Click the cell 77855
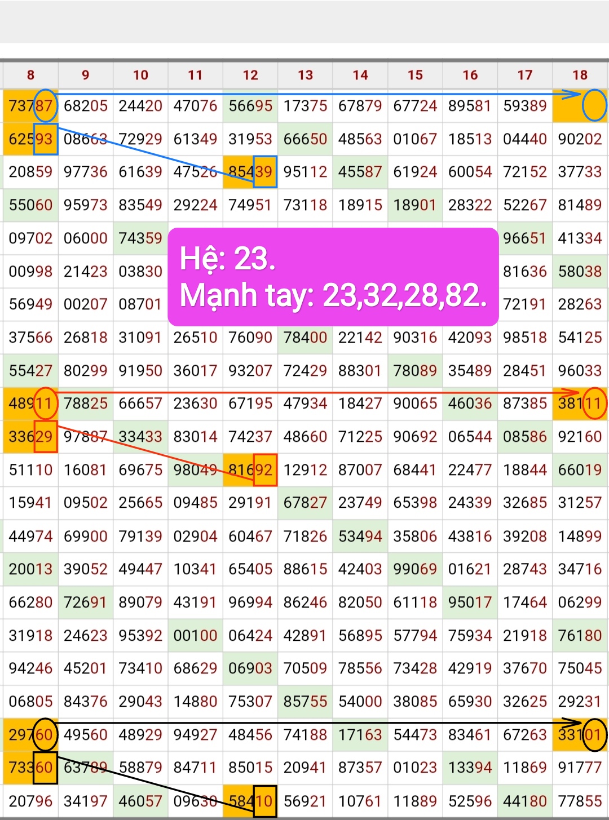This screenshot has height=820, width=609. 580,801
